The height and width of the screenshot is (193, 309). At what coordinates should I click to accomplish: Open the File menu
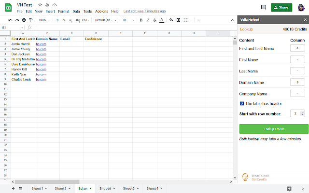click(19, 11)
